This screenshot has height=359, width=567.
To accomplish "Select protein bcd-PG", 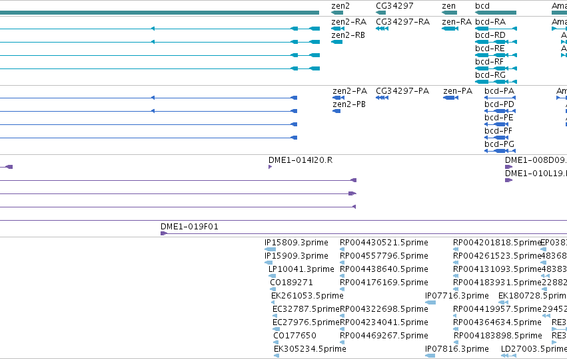I will coord(500,144).
